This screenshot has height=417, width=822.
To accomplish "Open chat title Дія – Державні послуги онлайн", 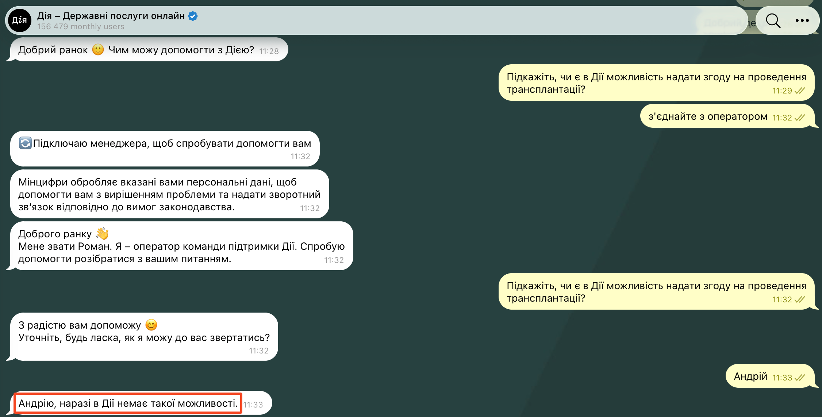I will [x=111, y=16].
